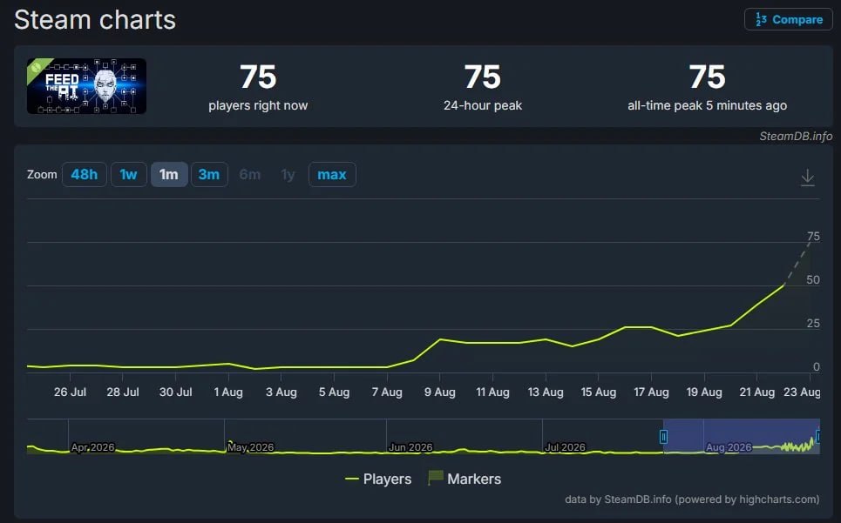Click the compare numbers icon in Compare button
The height and width of the screenshot is (523, 841).
point(761,19)
